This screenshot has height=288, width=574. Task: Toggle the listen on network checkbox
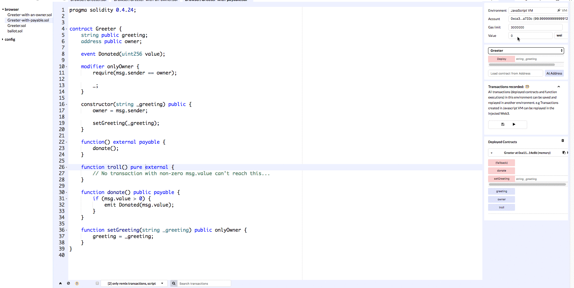tap(97, 283)
